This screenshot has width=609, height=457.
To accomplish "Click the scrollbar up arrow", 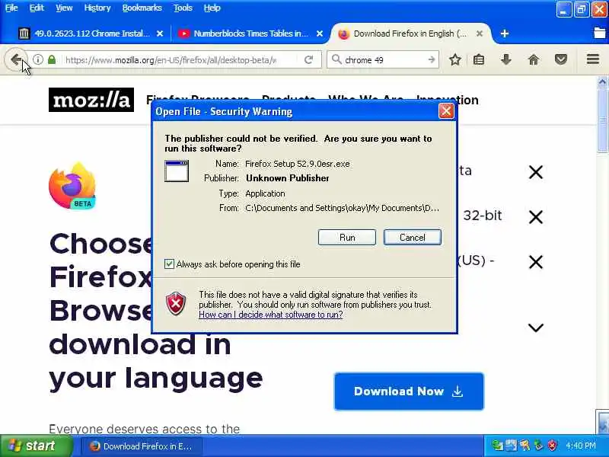I will 602,82.
